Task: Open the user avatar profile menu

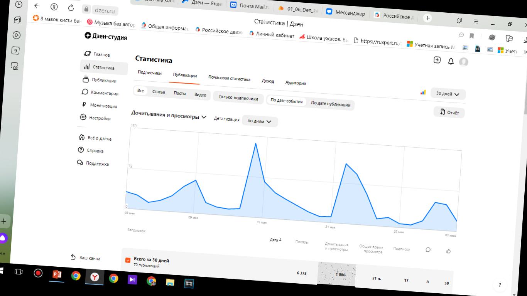Action: (x=464, y=62)
